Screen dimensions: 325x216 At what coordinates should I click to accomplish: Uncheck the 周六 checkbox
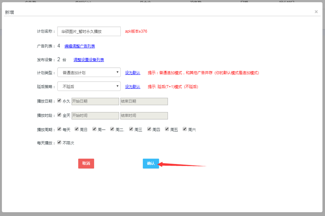(x=185, y=129)
